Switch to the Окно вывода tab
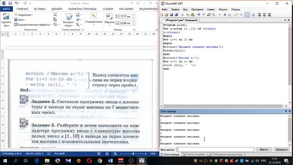This screenshot has width=293, height=165. pyautogui.click(x=169, y=154)
